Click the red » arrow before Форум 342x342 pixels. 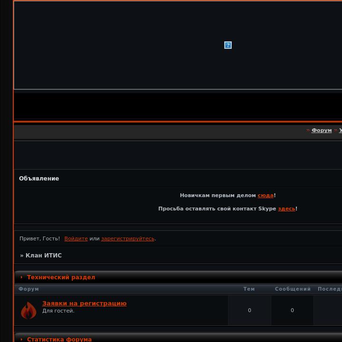[308, 130]
